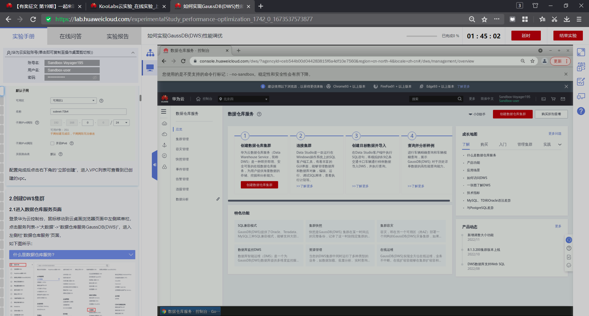Screen dimensions: 589x316
Task: Select the 购买 tab in 成长地图
Action: (x=484, y=145)
